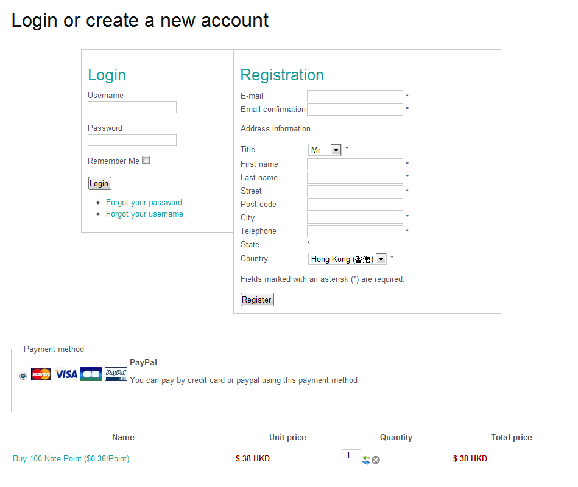Submit the form with Register button

pos(257,300)
